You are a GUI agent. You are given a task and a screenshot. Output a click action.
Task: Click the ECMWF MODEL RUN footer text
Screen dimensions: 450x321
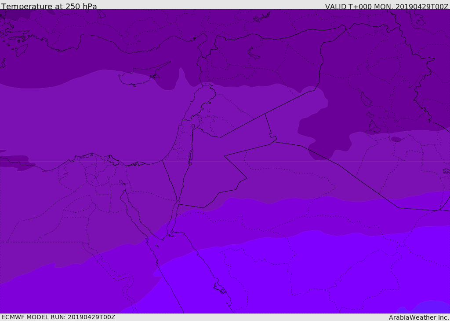58,317
